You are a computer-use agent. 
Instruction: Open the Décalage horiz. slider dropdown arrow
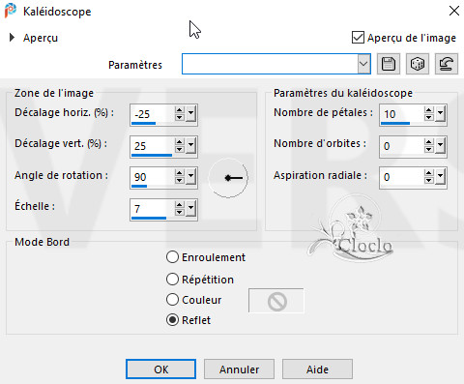coord(190,114)
